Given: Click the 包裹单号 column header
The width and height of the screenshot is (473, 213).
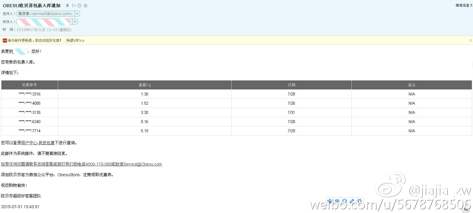Looking at the screenshot, I should point(30,85).
